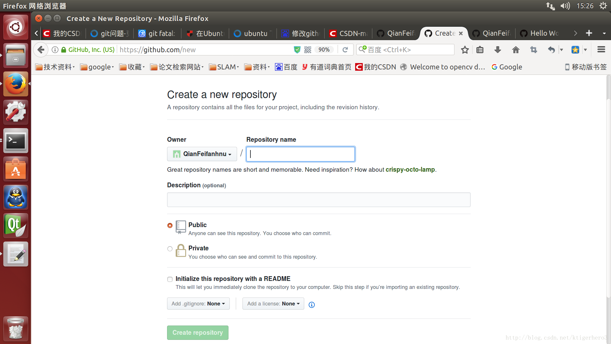Launch Terminal from the Ubuntu dock
Image resolution: width=611 pixels, height=344 pixels.
16,141
